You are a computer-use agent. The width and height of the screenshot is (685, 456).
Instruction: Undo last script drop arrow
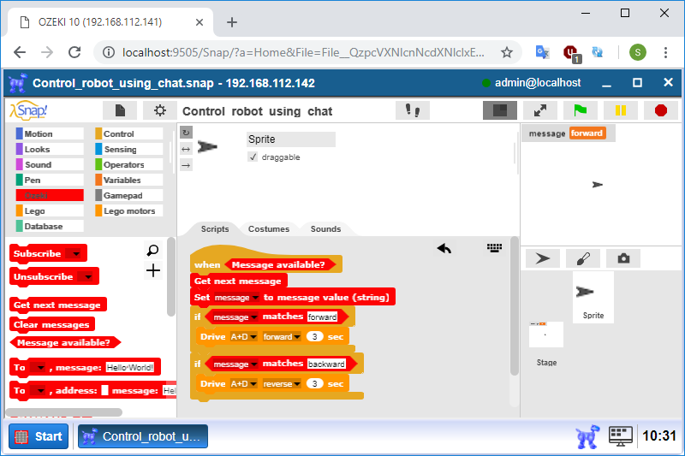pos(444,248)
